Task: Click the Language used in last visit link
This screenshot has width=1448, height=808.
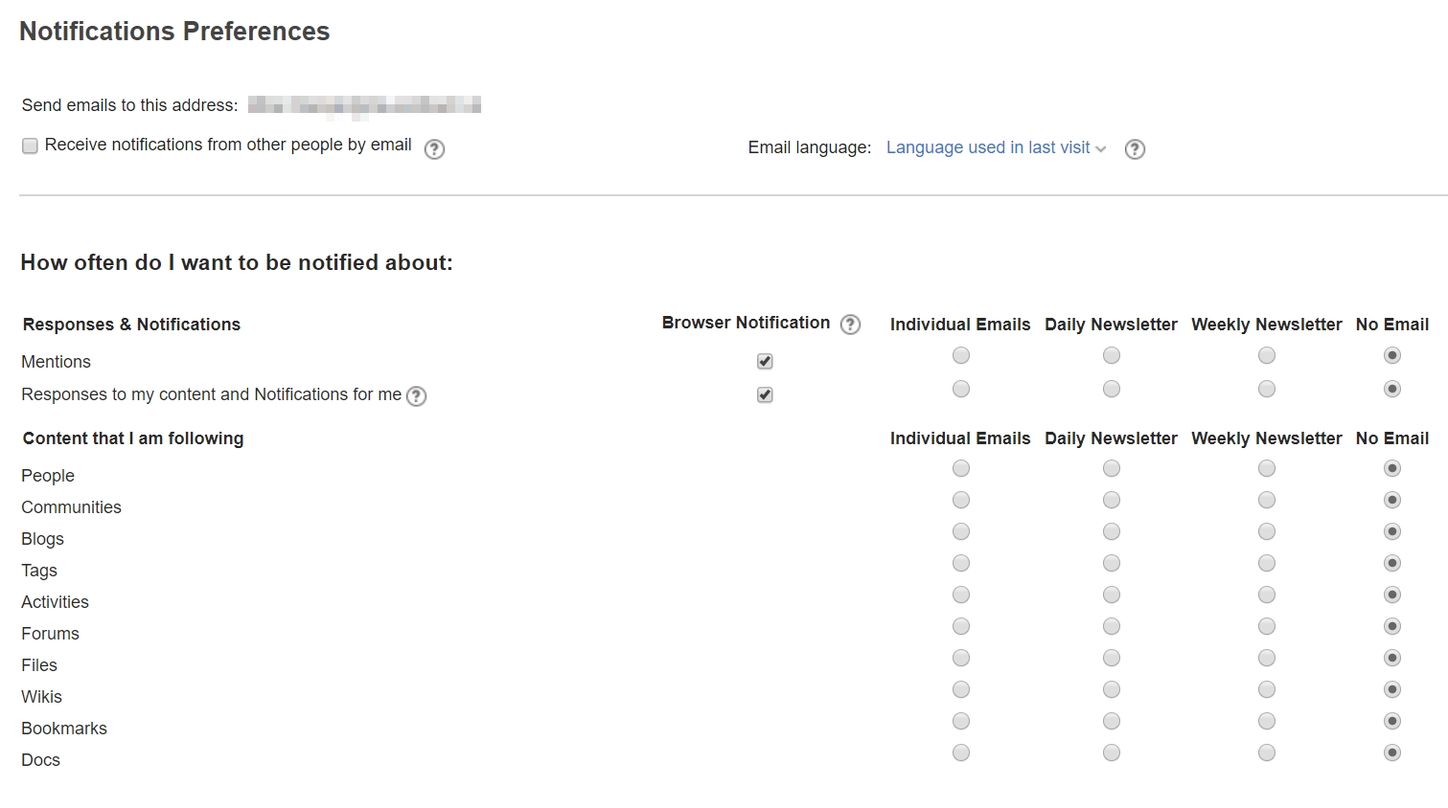Action: [988, 147]
